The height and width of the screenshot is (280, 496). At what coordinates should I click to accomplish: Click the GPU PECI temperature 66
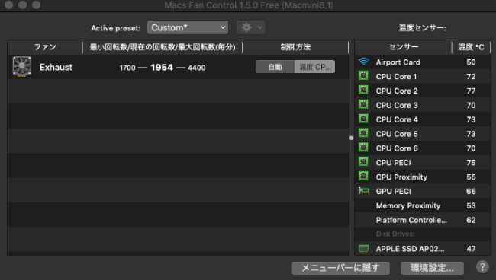pos(471,192)
